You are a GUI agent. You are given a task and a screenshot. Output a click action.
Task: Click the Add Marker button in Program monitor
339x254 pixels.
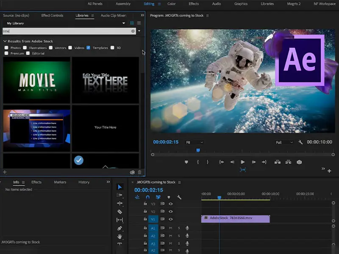(x=186, y=162)
